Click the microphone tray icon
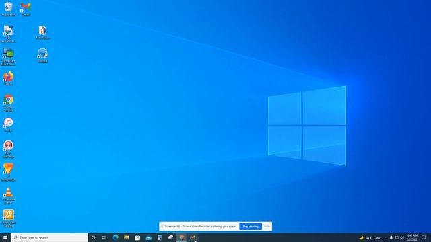 (391, 237)
